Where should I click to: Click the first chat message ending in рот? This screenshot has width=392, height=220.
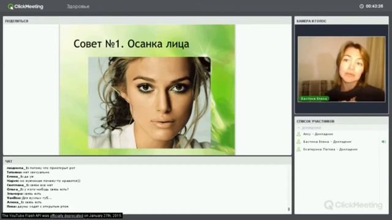[x=41, y=168]
